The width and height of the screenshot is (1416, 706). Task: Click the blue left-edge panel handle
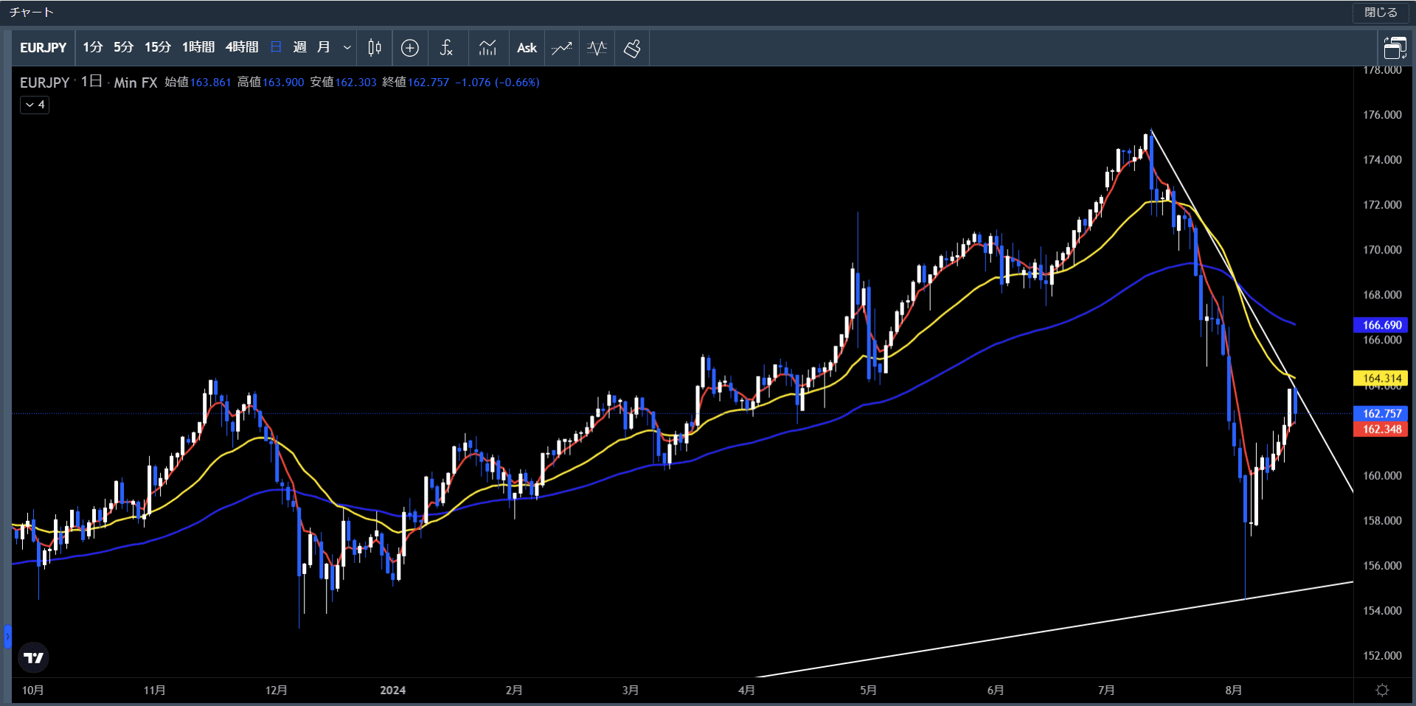tap(7, 636)
